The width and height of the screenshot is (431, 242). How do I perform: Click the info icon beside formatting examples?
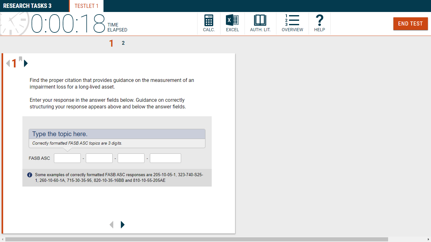[x=29, y=174]
